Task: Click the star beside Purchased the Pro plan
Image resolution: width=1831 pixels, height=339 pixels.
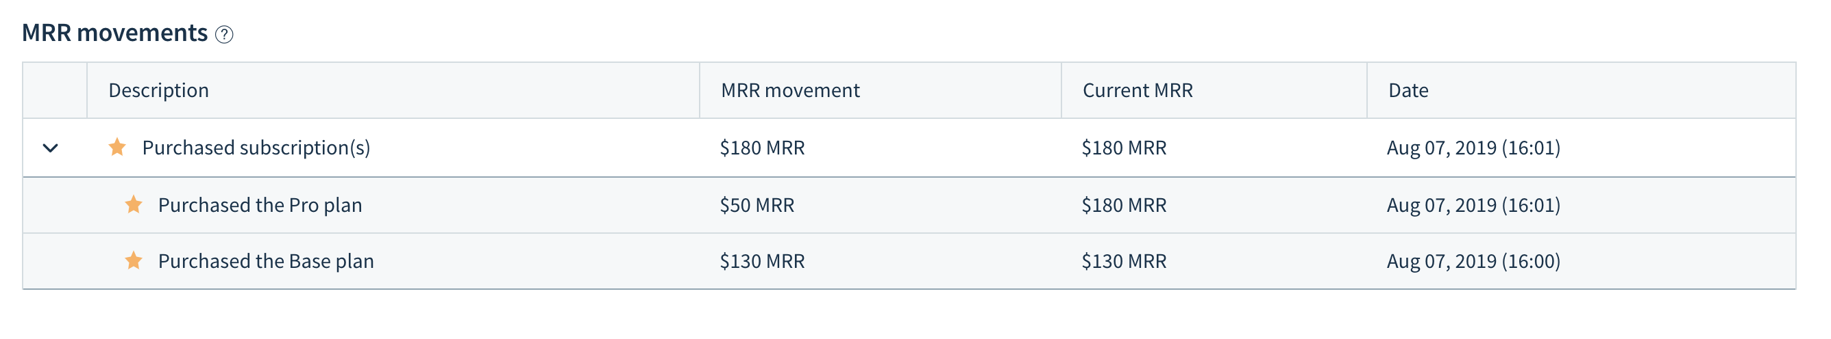Action: 134,204
